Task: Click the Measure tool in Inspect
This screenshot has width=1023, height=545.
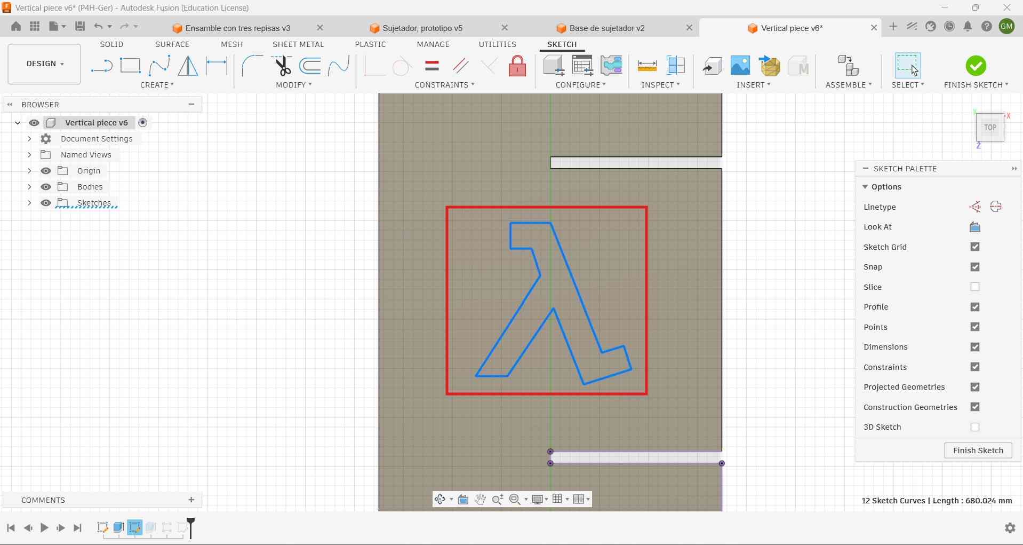Action: pos(647,66)
